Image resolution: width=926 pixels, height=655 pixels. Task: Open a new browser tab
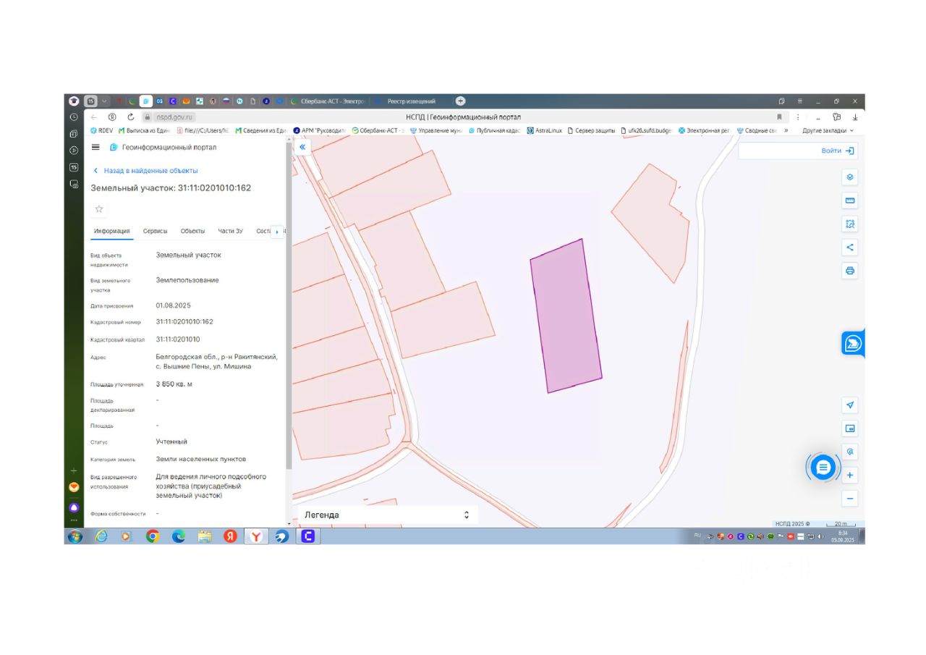tap(460, 101)
